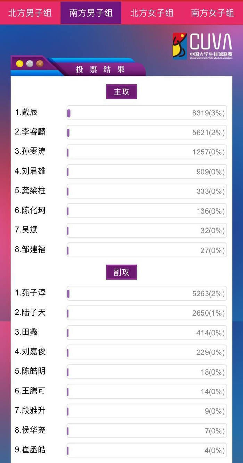
Task: Click 邹建福's 27 votes bar
Action: point(146,250)
